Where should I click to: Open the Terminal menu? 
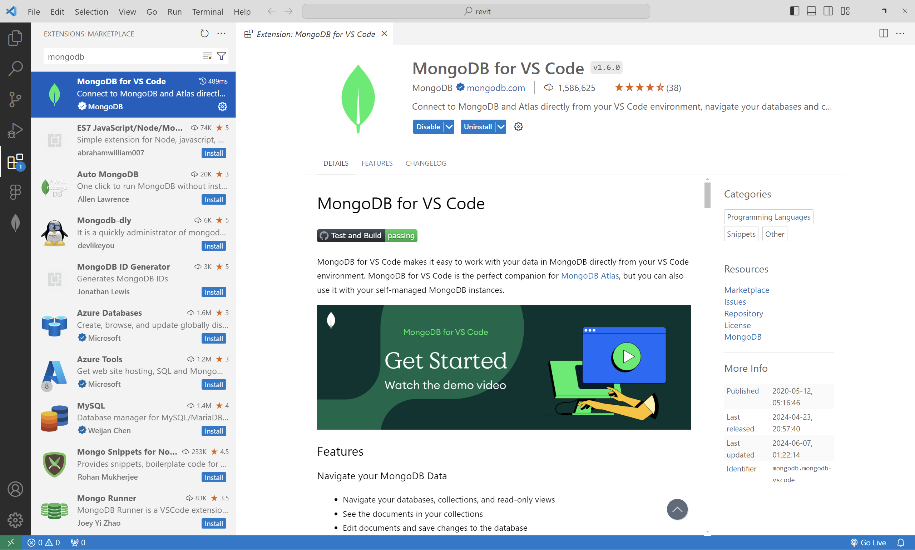click(207, 11)
